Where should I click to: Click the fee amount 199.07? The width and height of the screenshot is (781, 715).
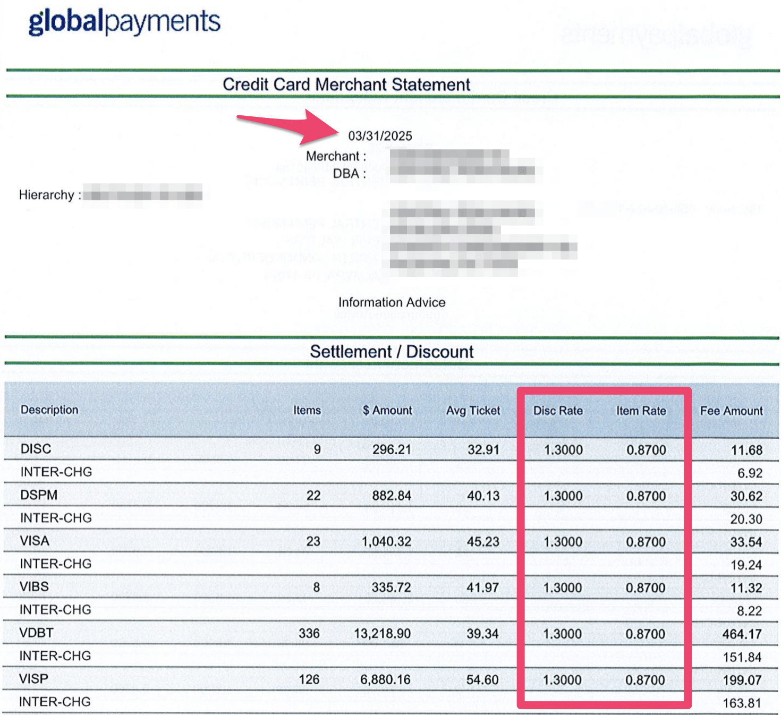pyautogui.click(x=742, y=680)
